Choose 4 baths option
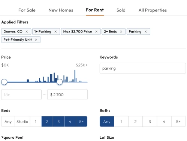Image resolution: width=187 pixels, height=141 pixels. point(164,122)
